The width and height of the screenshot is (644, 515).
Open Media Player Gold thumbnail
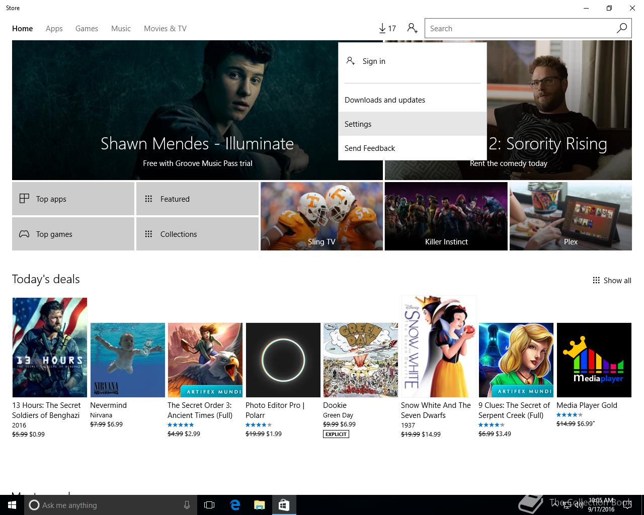[594, 360]
